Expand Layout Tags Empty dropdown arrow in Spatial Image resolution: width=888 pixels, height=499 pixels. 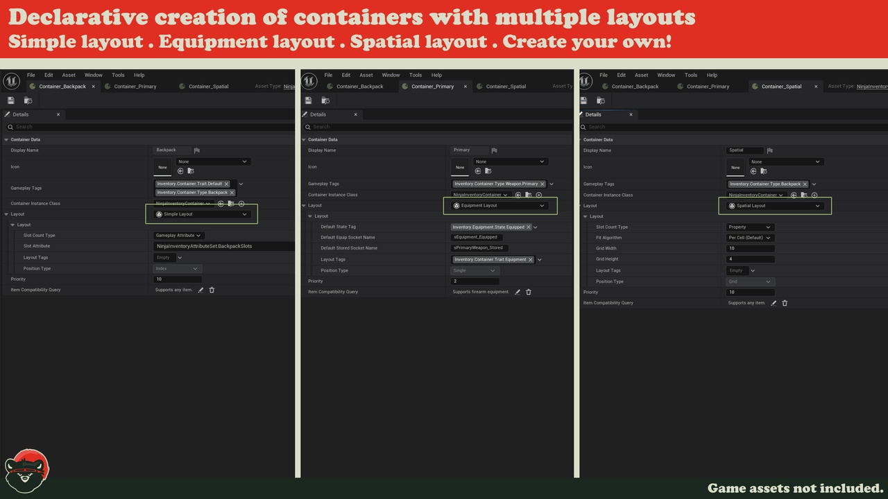click(x=753, y=271)
